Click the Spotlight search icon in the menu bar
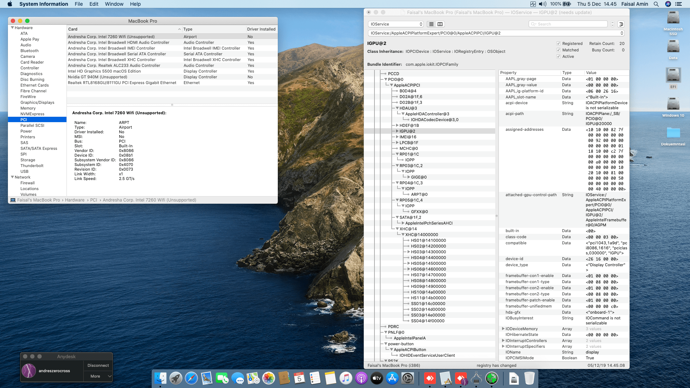 pyautogui.click(x=656, y=4)
